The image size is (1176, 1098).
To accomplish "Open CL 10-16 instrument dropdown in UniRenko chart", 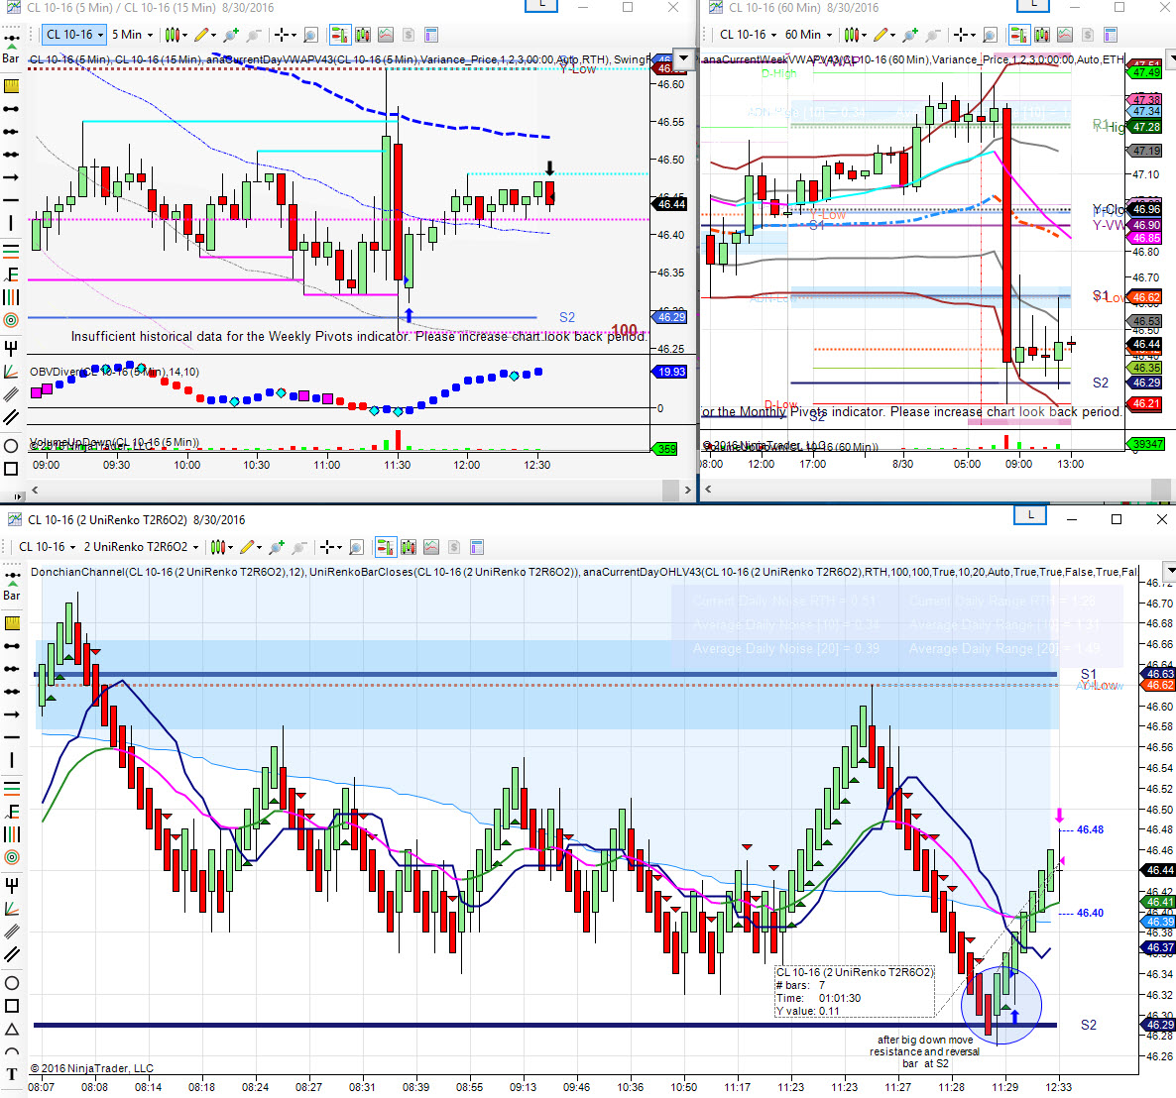I will pyautogui.click(x=47, y=547).
